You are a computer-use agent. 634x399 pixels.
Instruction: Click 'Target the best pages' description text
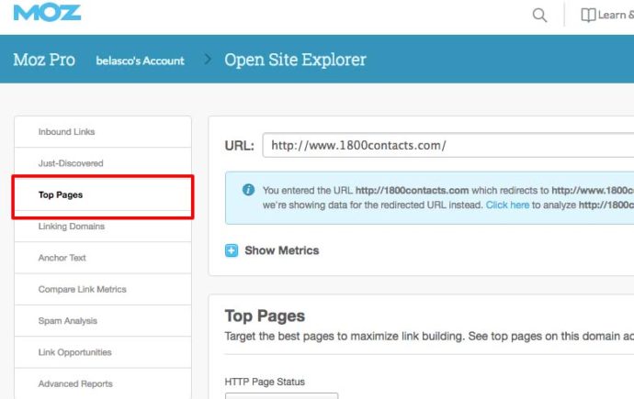click(429, 337)
